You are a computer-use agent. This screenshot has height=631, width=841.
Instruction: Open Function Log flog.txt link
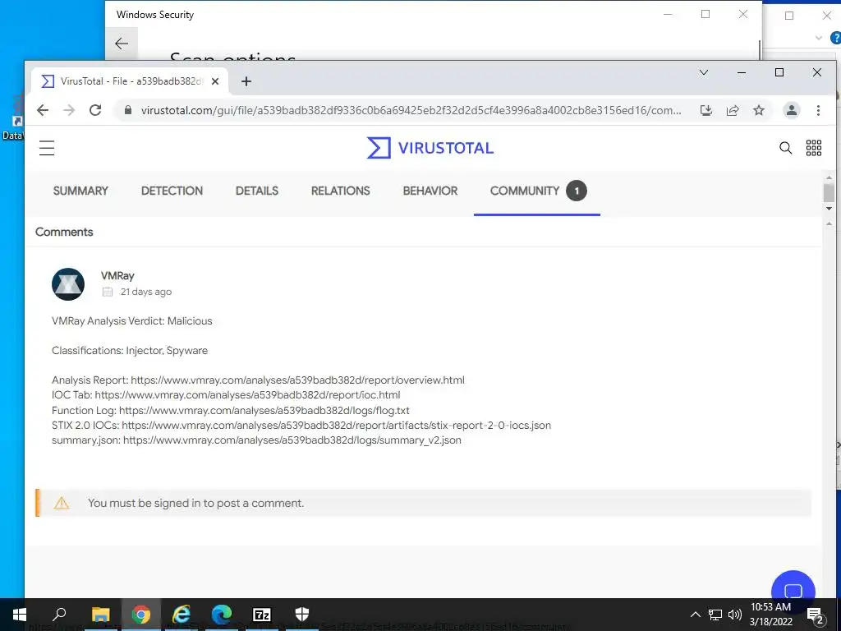pyautogui.click(x=264, y=411)
